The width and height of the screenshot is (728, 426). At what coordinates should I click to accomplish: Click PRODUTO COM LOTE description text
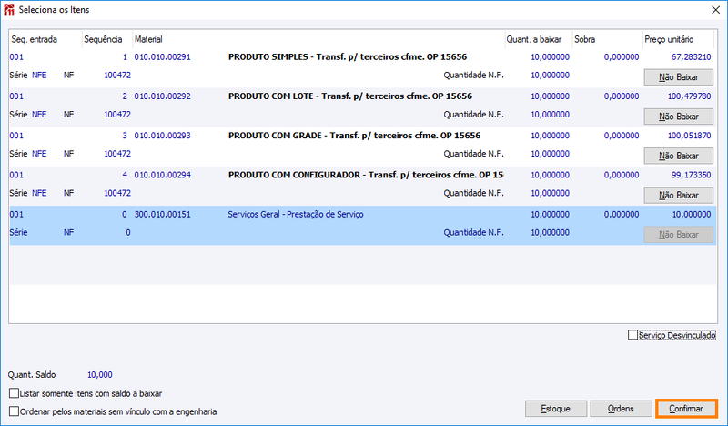[x=350, y=96]
